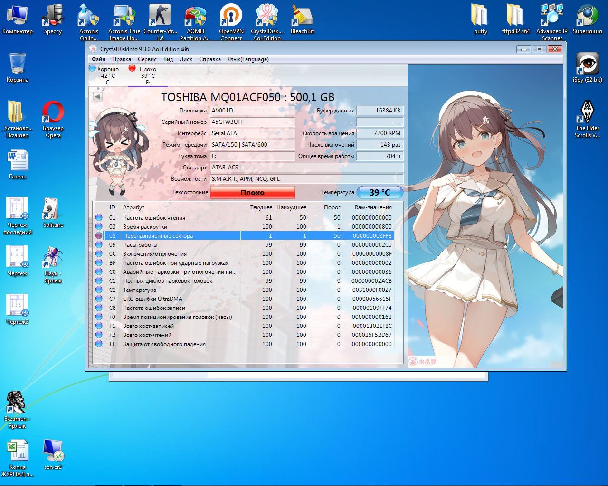Open the Правка menu
The height and width of the screenshot is (486, 608).
[x=122, y=59]
